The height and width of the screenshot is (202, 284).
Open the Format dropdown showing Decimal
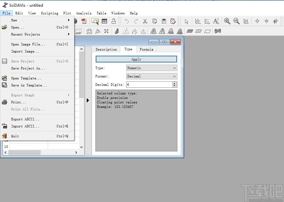pyautogui.click(x=152, y=76)
